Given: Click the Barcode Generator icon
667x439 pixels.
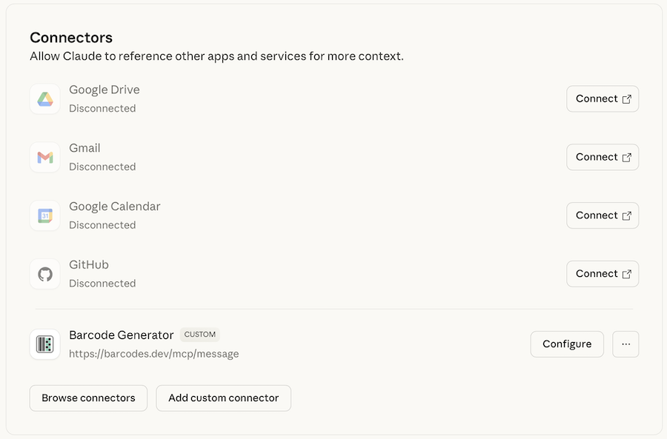Looking at the screenshot, I should tap(44, 344).
